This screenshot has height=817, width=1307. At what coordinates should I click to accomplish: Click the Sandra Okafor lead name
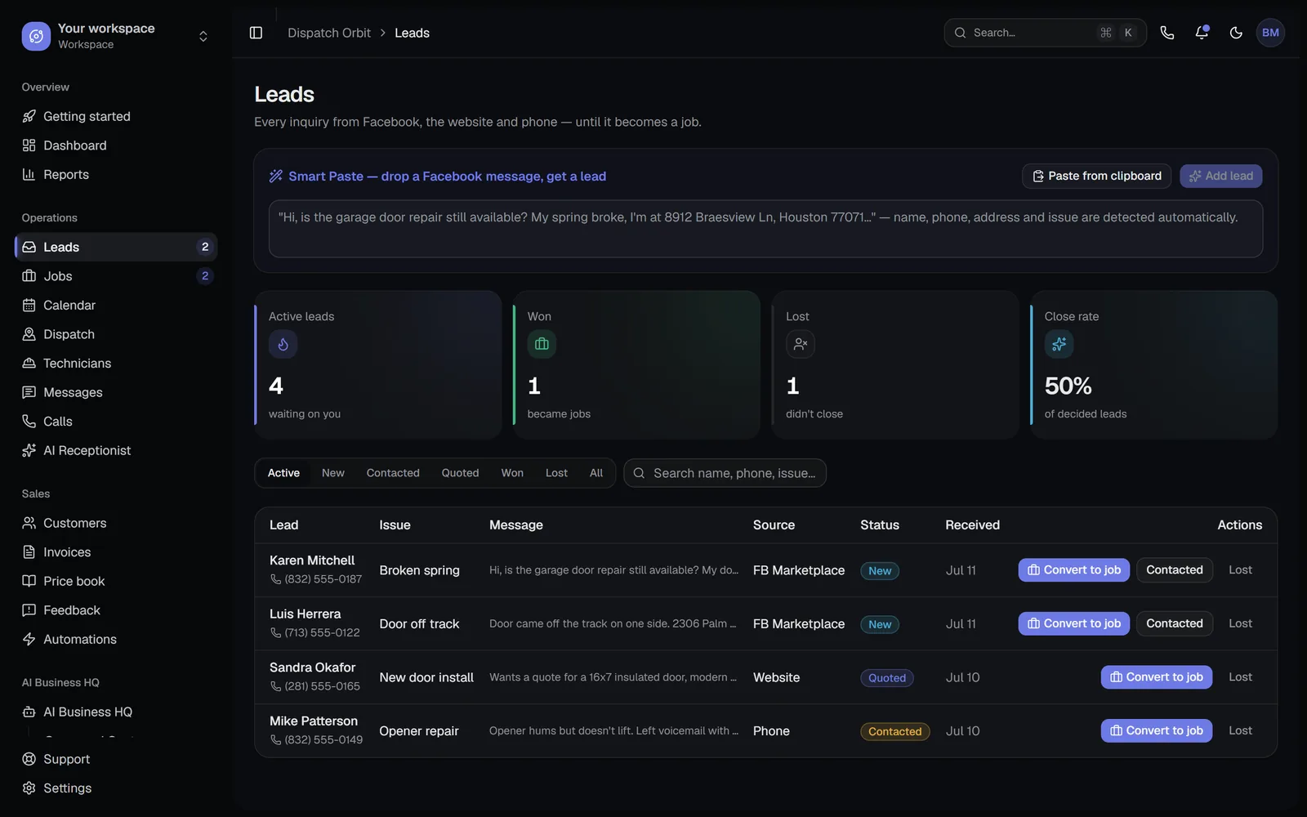(312, 667)
